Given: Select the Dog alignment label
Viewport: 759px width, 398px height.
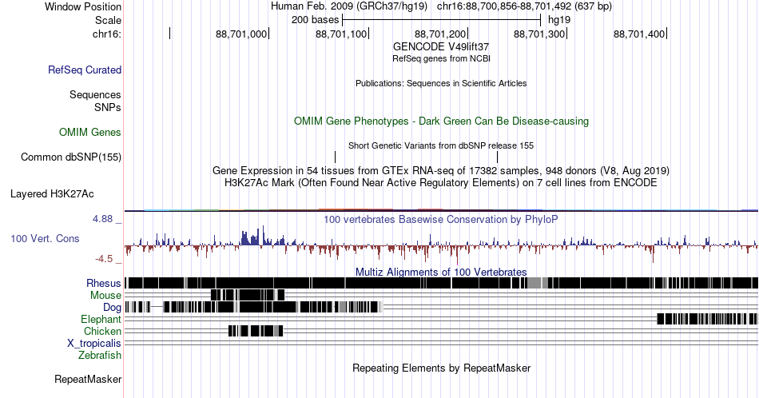Looking at the screenshot, I should coord(112,308).
